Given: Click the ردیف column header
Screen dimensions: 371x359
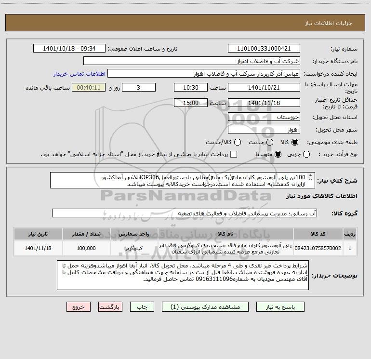Looking at the screenshot, I should 350,234.
